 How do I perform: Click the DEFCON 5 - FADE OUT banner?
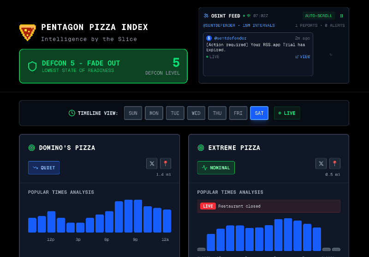click(x=103, y=66)
